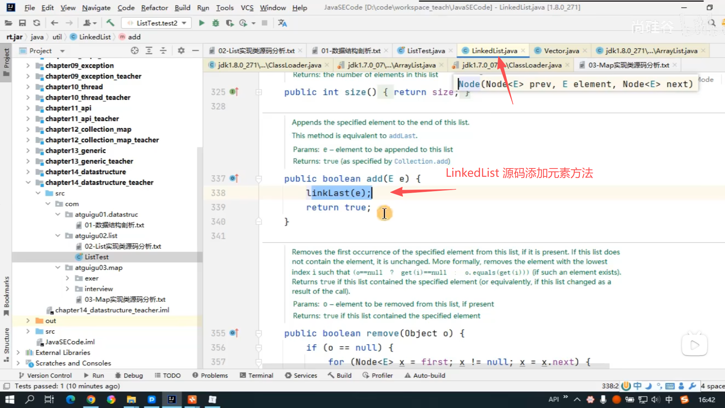Collapse atguigu03.map package node
Image resolution: width=725 pixels, height=408 pixels.
point(57,267)
